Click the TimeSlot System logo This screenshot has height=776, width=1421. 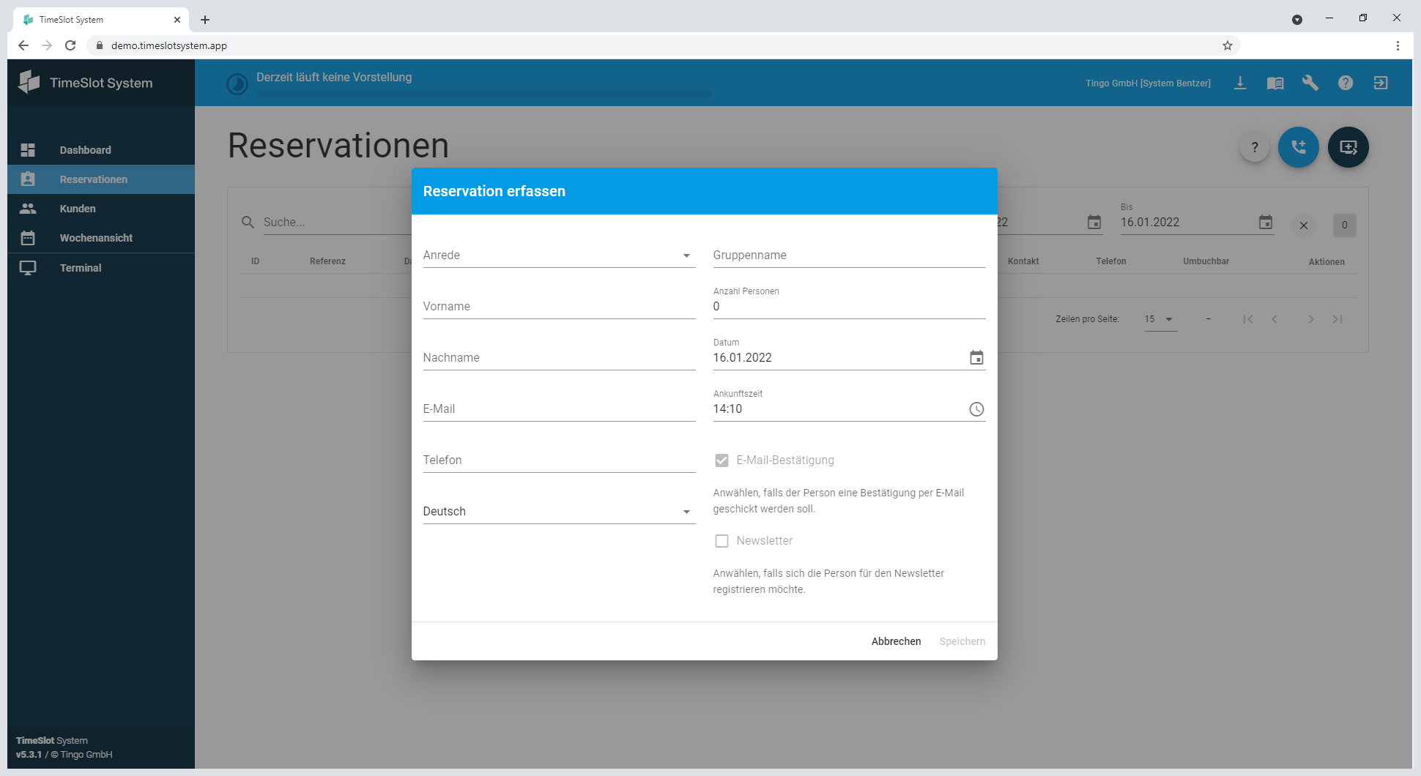(x=86, y=83)
